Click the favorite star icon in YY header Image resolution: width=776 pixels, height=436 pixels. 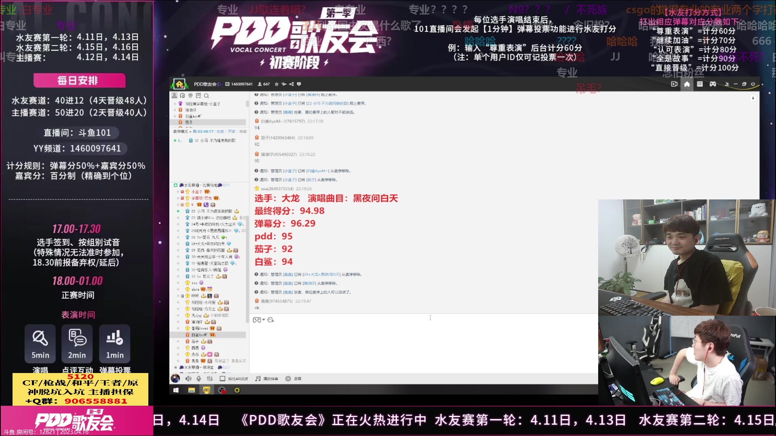(276, 84)
